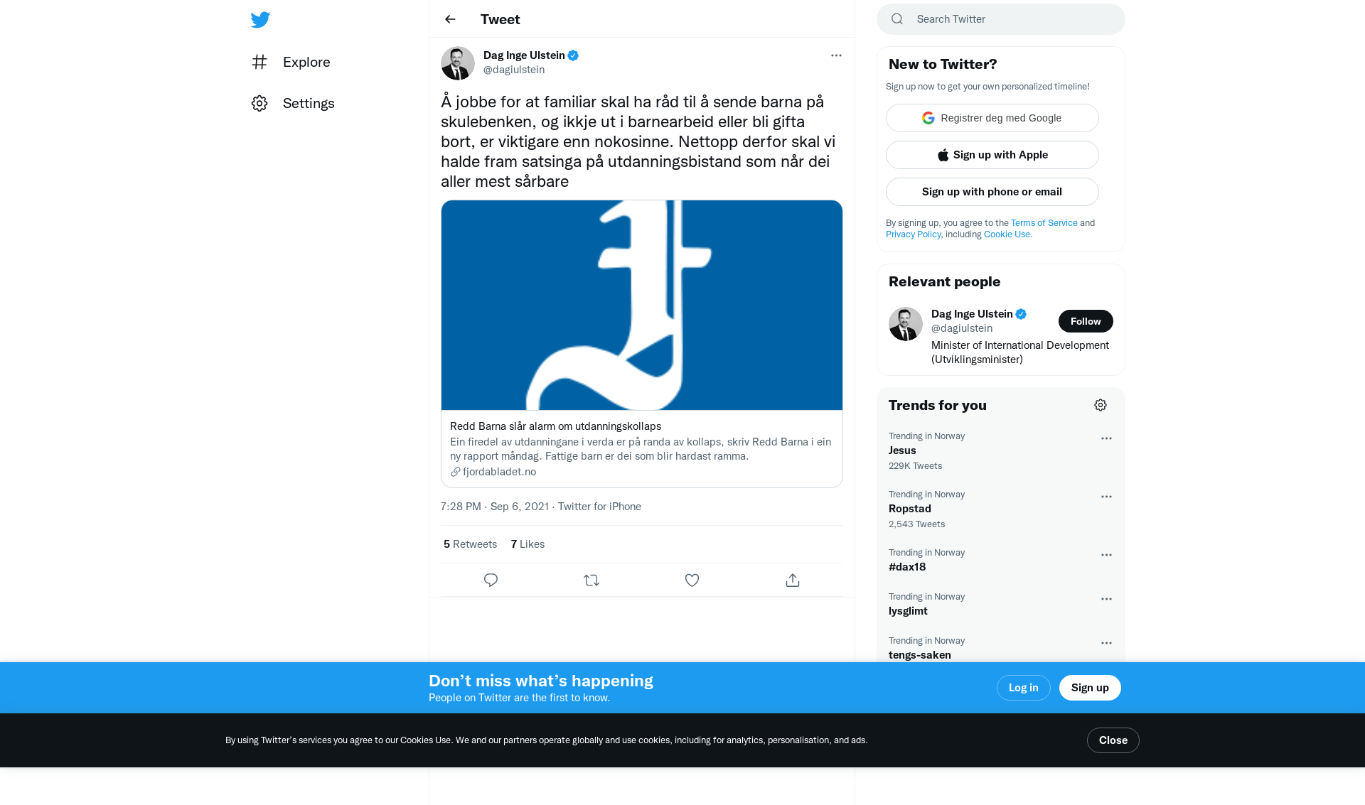Like the tweet with the heart icon
The image size is (1365, 805).
tap(692, 580)
